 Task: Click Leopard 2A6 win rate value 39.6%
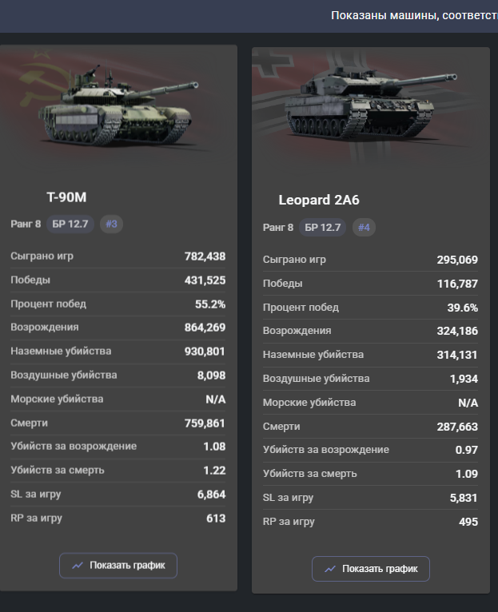click(463, 308)
